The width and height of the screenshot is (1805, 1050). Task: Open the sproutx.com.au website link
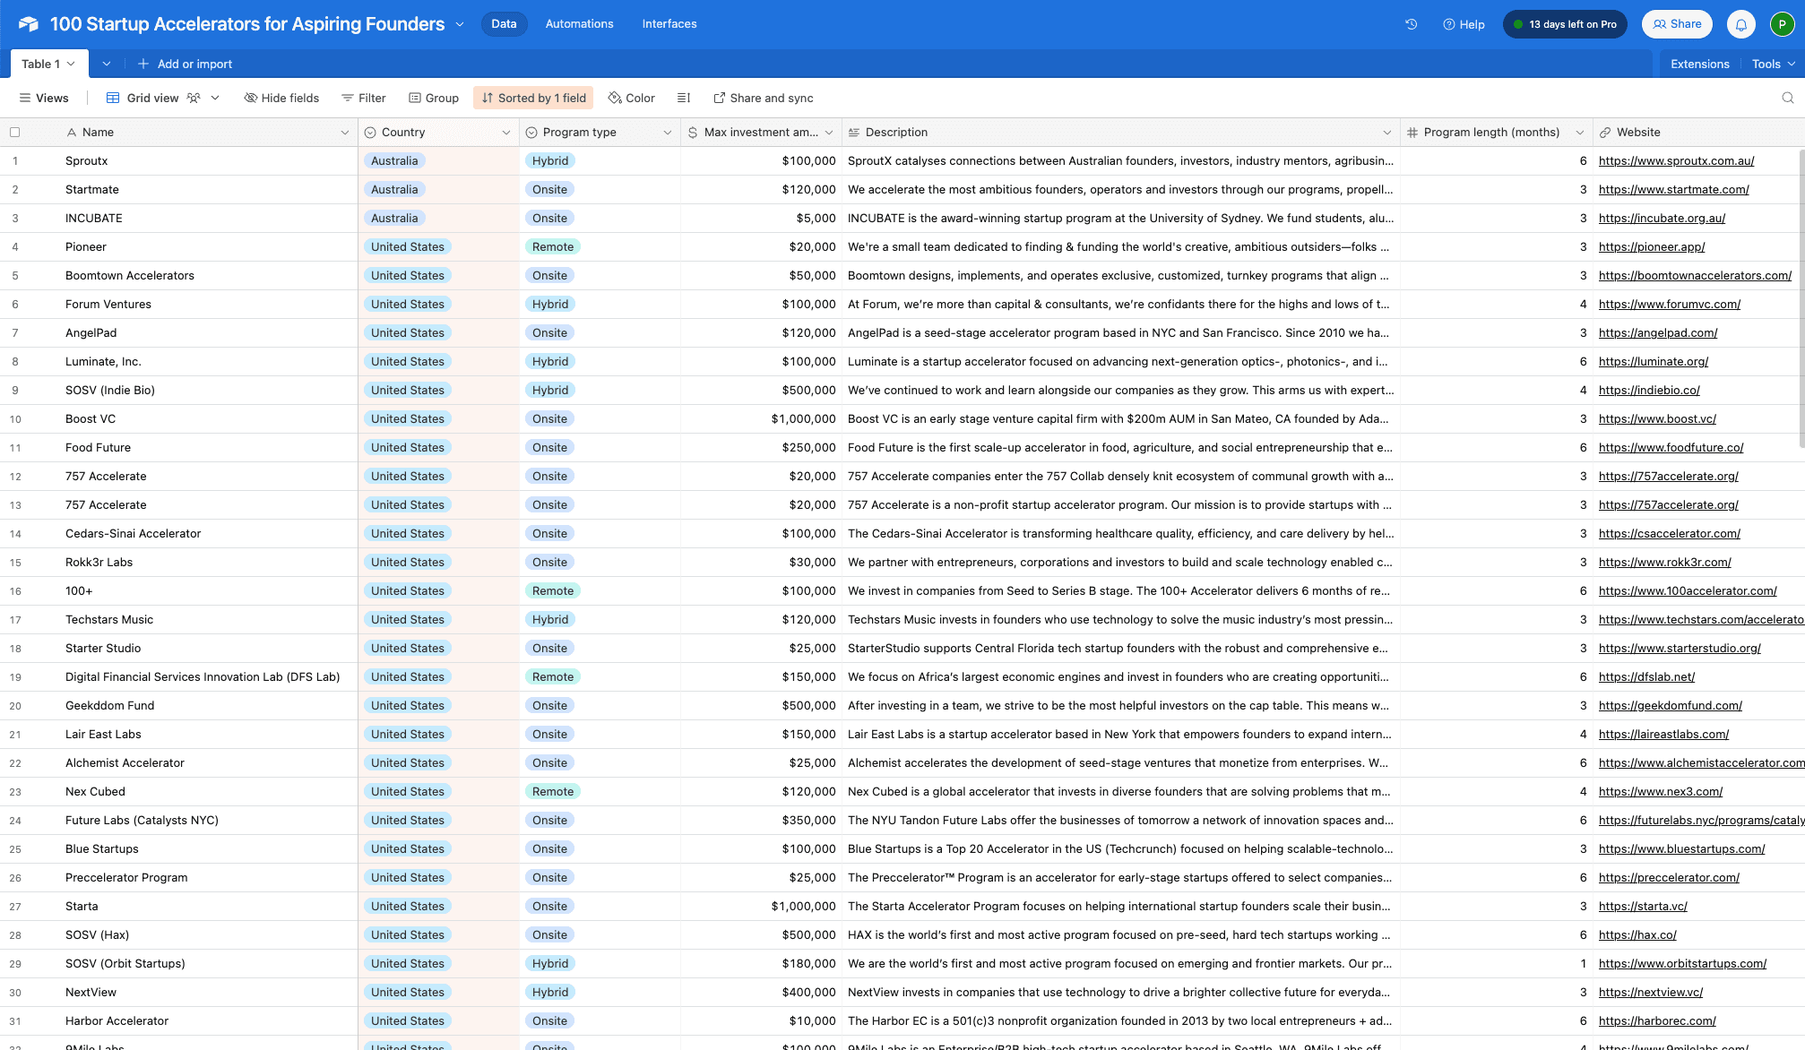1676,160
